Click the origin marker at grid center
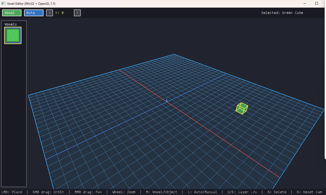Image resolution: width=326 pixels, height=195 pixels. click(167, 101)
